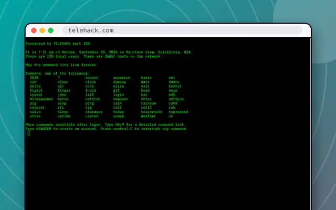Select the 'rot13' command text
Screen dimensions: 336x210
coord(146,108)
